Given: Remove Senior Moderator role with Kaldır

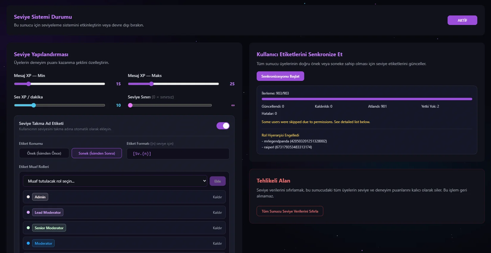Looking at the screenshot, I should [x=217, y=228].
